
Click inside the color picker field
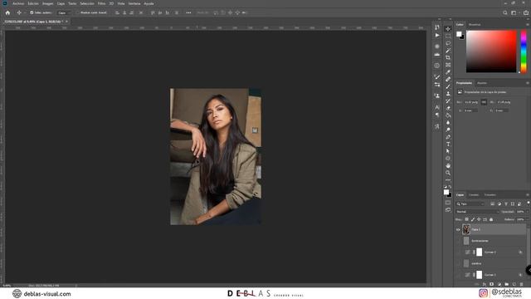point(491,51)
